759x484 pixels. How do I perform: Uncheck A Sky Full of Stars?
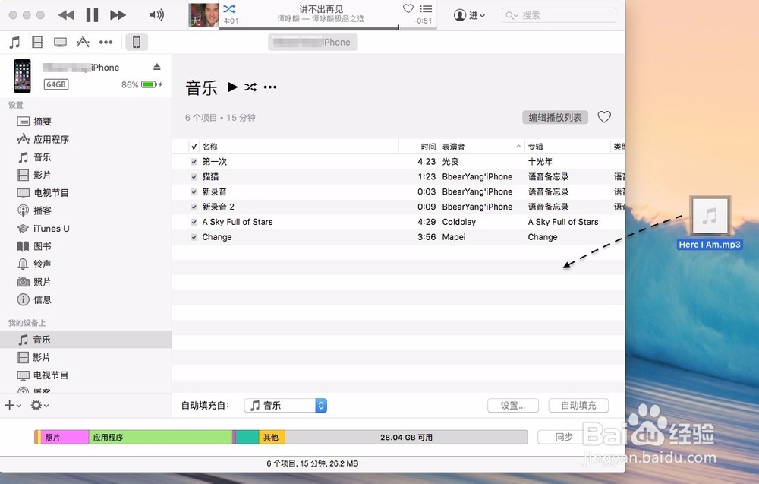[x=194, y=222]
